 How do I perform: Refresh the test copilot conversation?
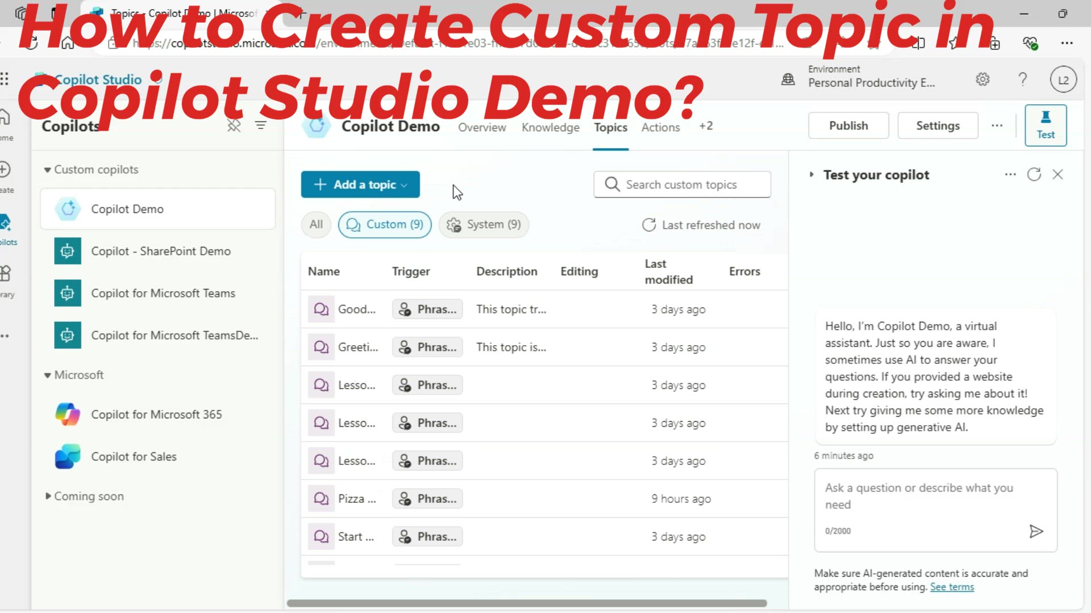[1034, 174]
